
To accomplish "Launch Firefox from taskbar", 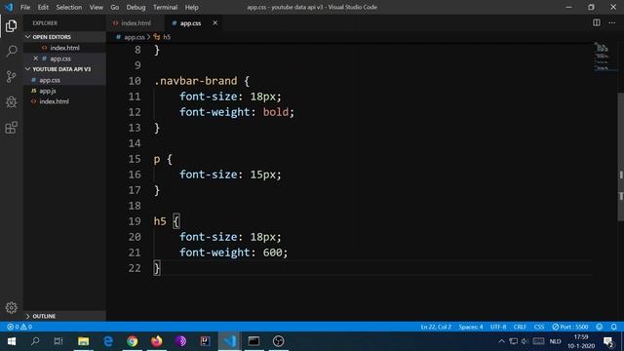I will coord(156,341).
